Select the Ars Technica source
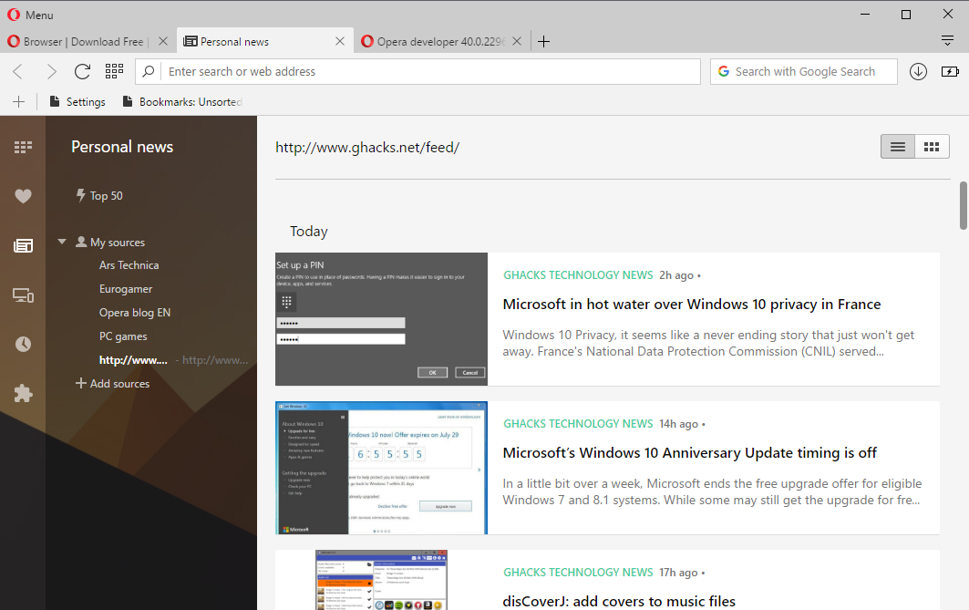The height and width of the screenshot is (610, 969). 129,265
